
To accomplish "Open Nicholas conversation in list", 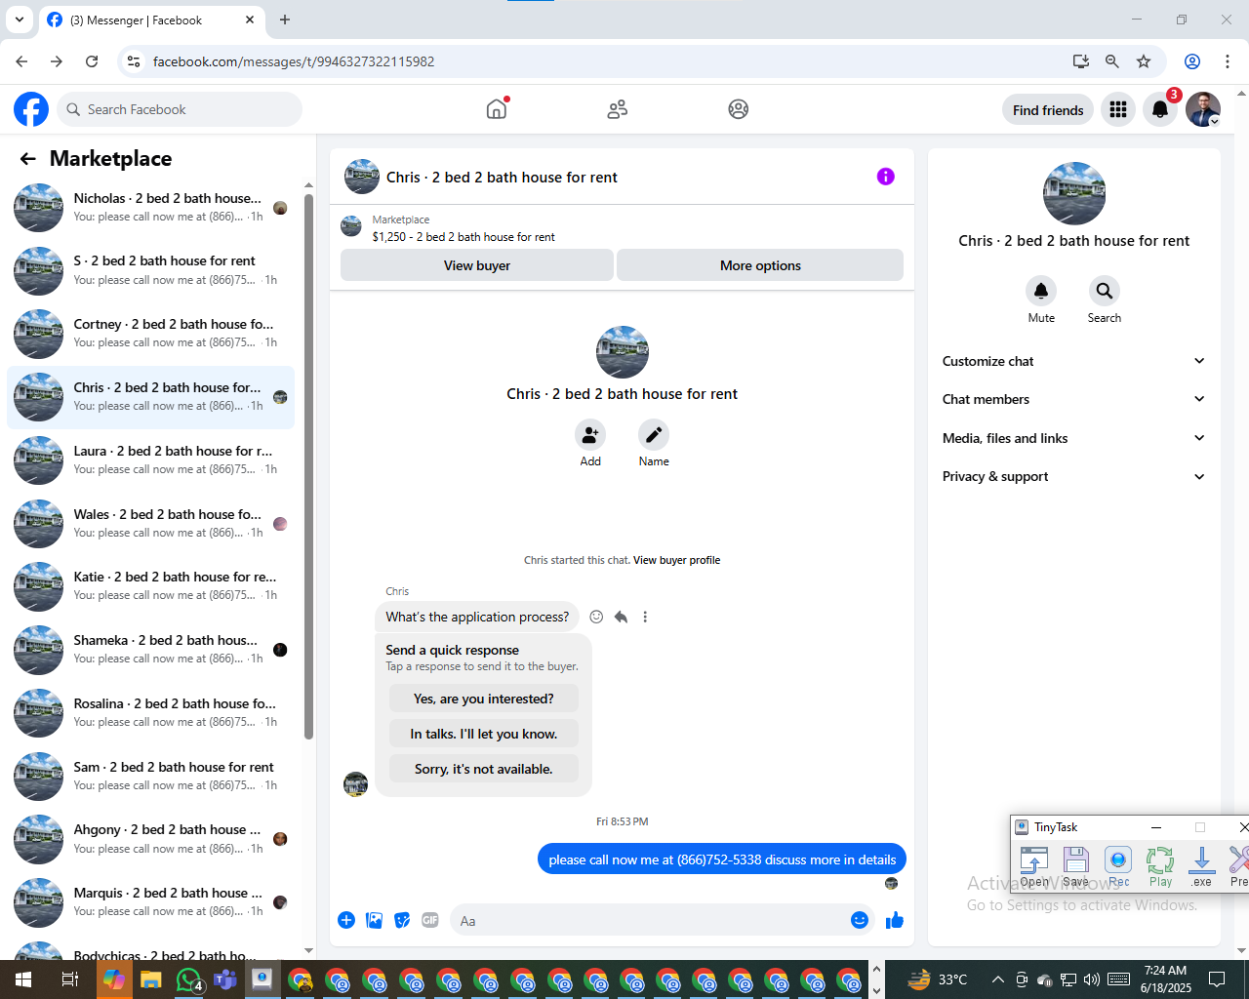I will (x=150, y=208).
